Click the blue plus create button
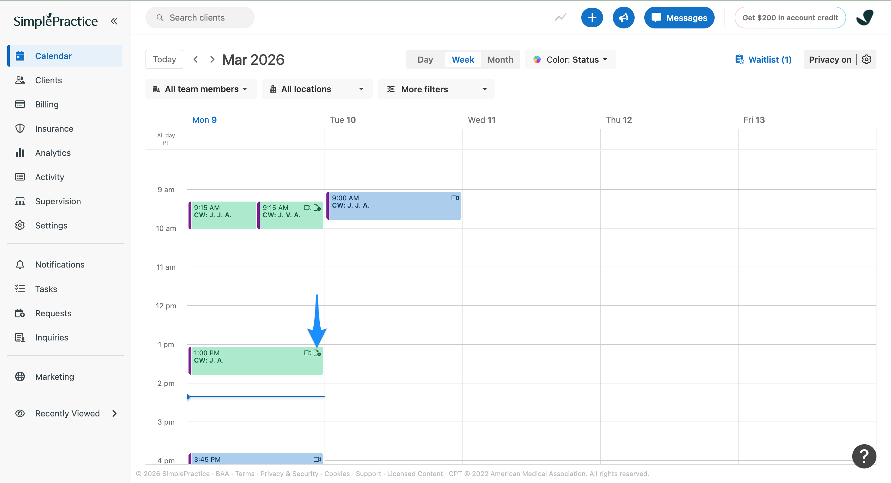Image resolution: width=891 pixels, height=483 pixels. tap(592, 18)
